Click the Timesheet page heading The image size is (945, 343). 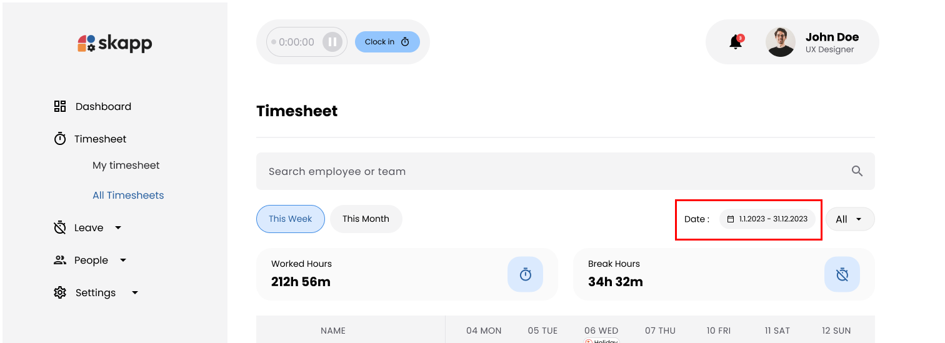coord(297,111)
